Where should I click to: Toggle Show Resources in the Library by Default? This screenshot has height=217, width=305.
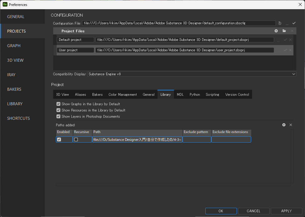[x=58, y=110]
